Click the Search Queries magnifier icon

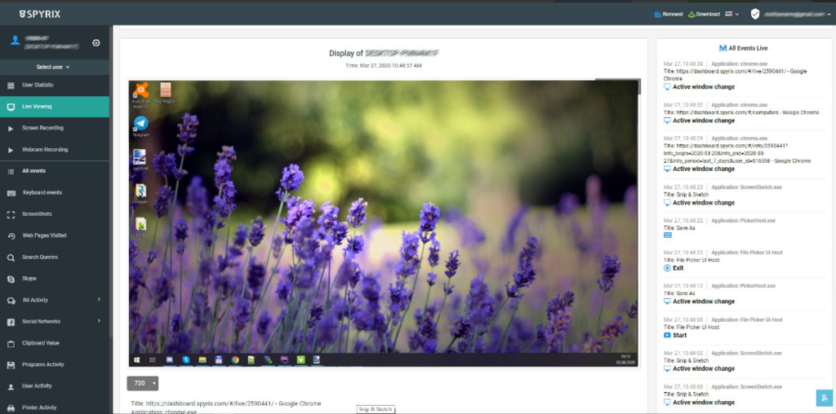[x=11, y=258]
